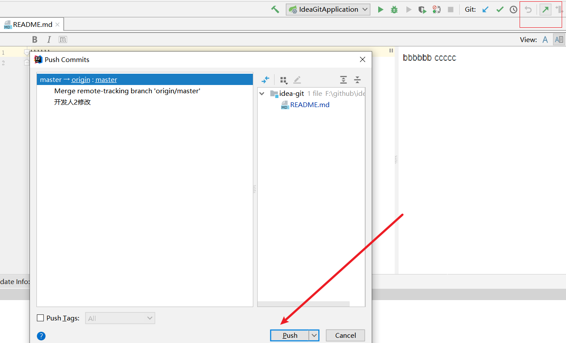
Task: Open the IdeaGitApplication run configuration dropdown
Action: [328, 9]
